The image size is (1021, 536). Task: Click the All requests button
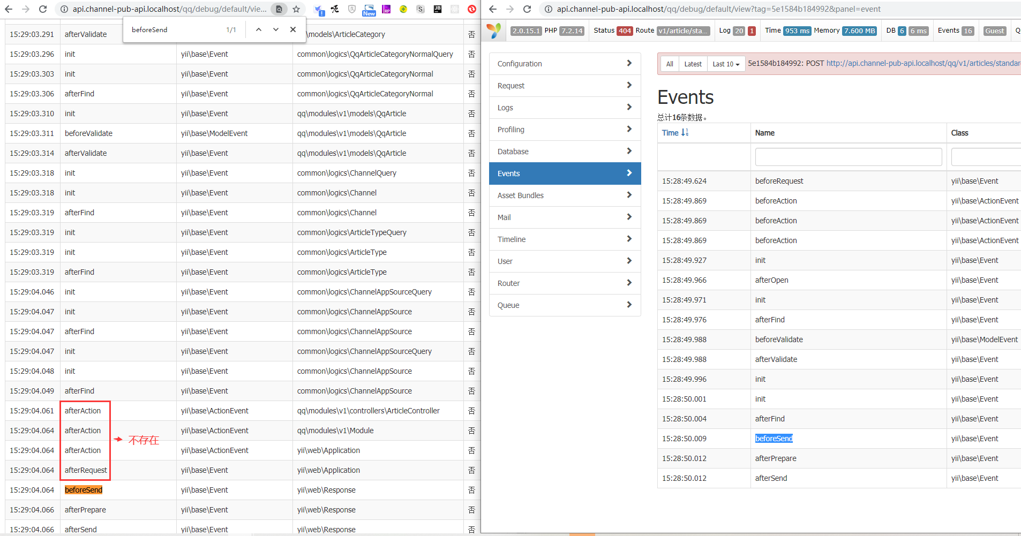point(669,64)
